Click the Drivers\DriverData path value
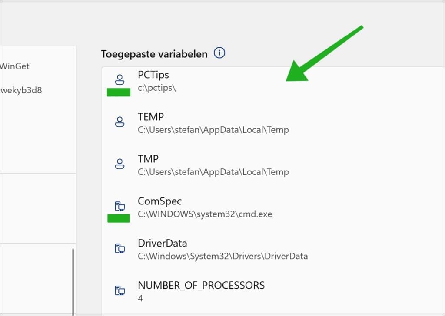 click(x=223, y=257)
